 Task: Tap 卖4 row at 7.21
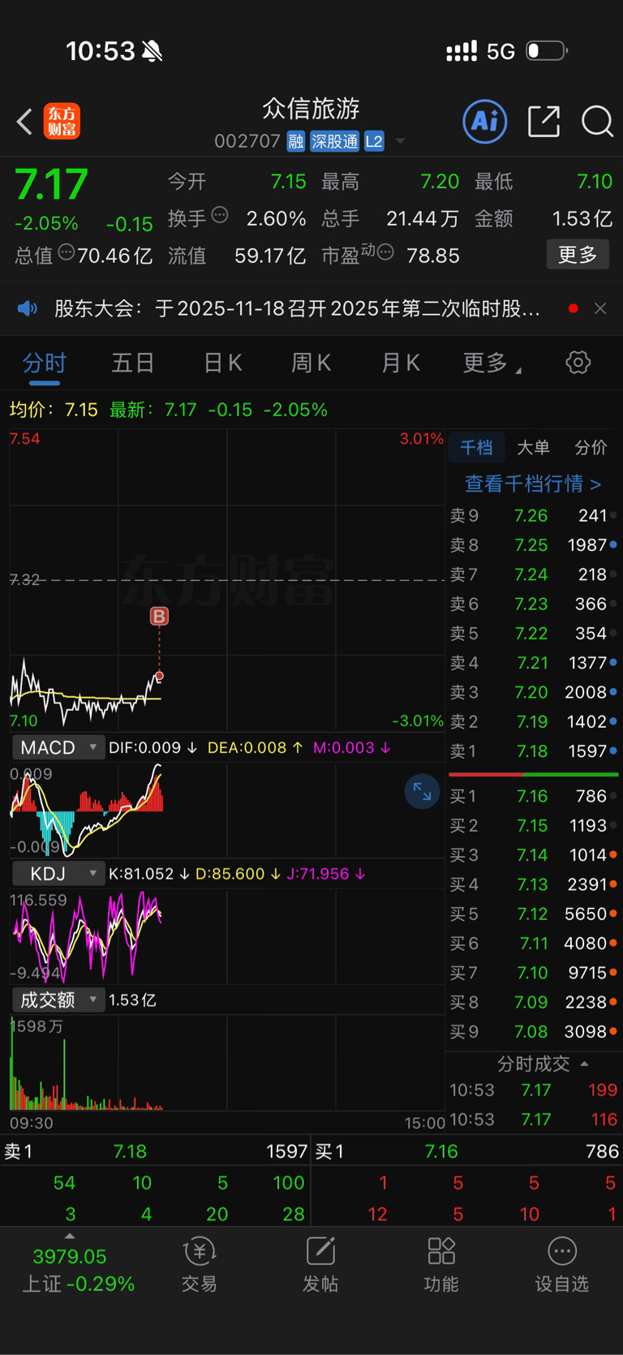534,663
